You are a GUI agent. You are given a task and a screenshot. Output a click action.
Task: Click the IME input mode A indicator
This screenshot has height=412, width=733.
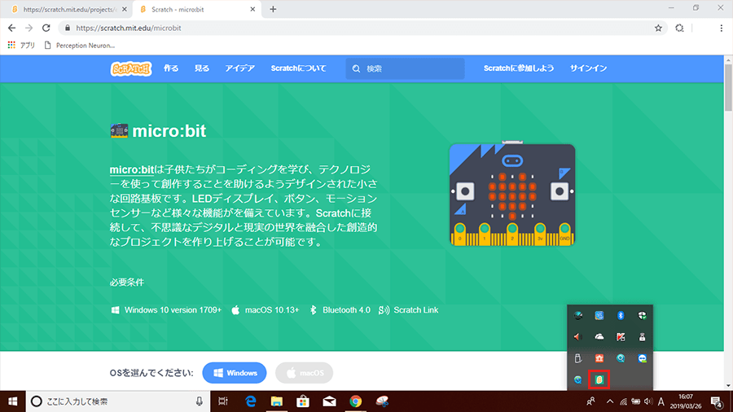(x=661, y=401)
